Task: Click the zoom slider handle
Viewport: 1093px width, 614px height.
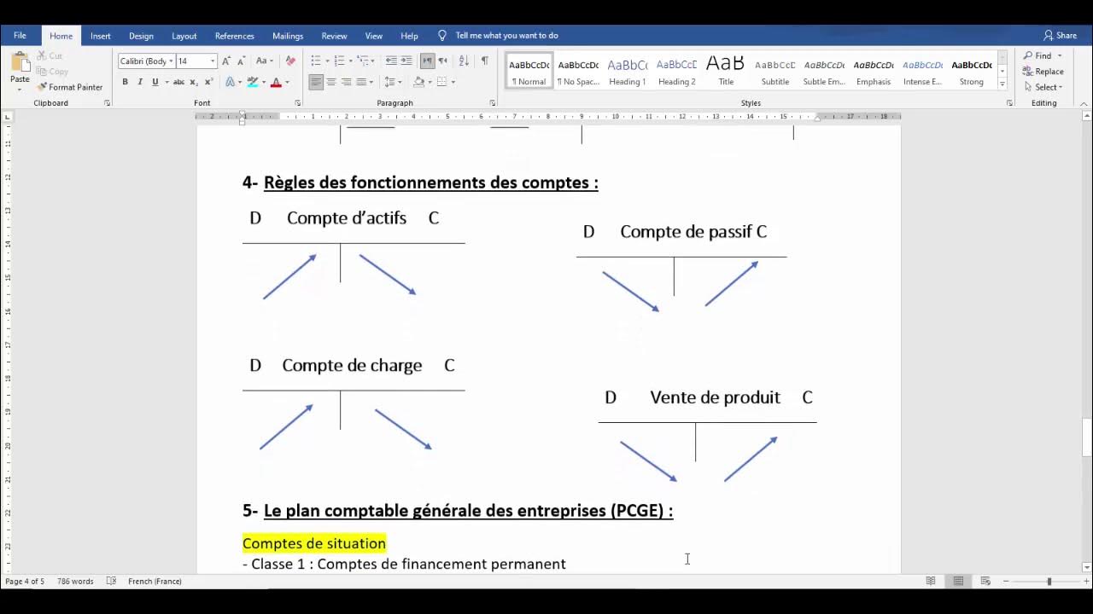Action: (1049, 581)
